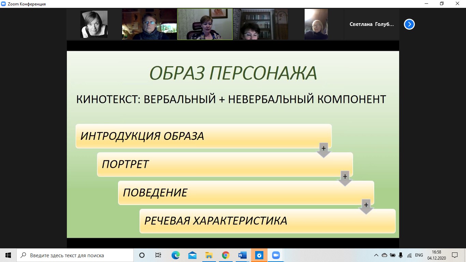
Task: Open Task View on the taskbar
Action: 158,255
